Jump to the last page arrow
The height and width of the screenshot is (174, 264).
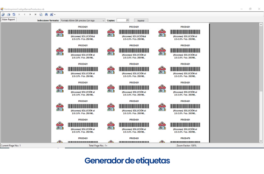pos(35,15)
